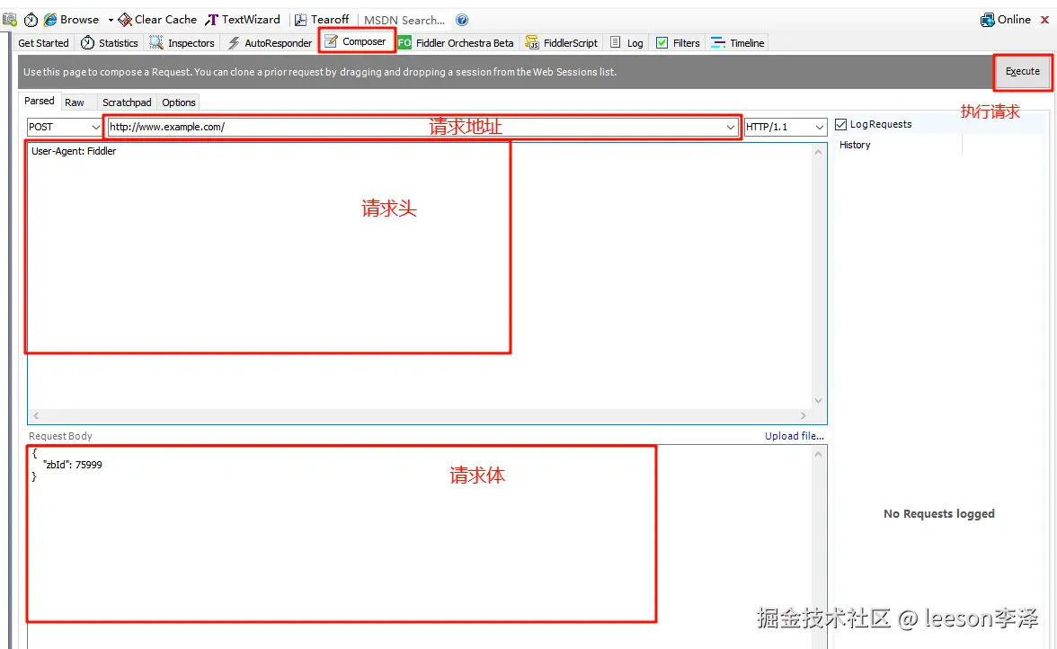The height and width of the screenshot is (649, 1057).
Task: Switch to the AutoResponder tab
Action: point(270,42)
